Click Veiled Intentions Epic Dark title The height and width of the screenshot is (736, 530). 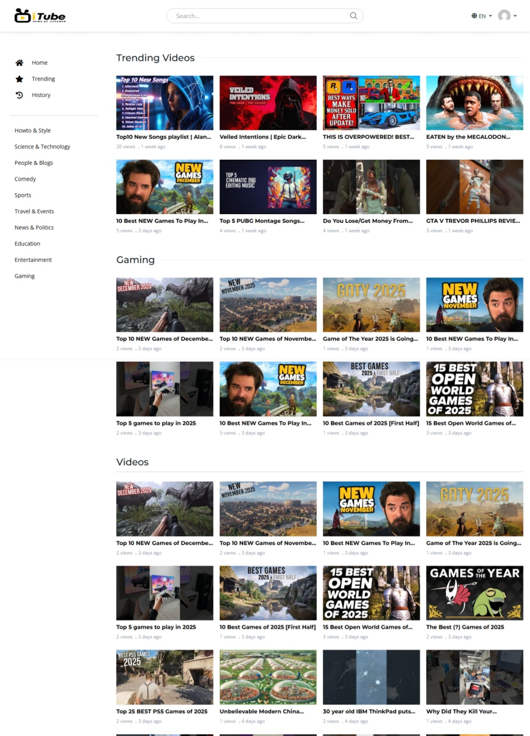(x=263, y=137)
